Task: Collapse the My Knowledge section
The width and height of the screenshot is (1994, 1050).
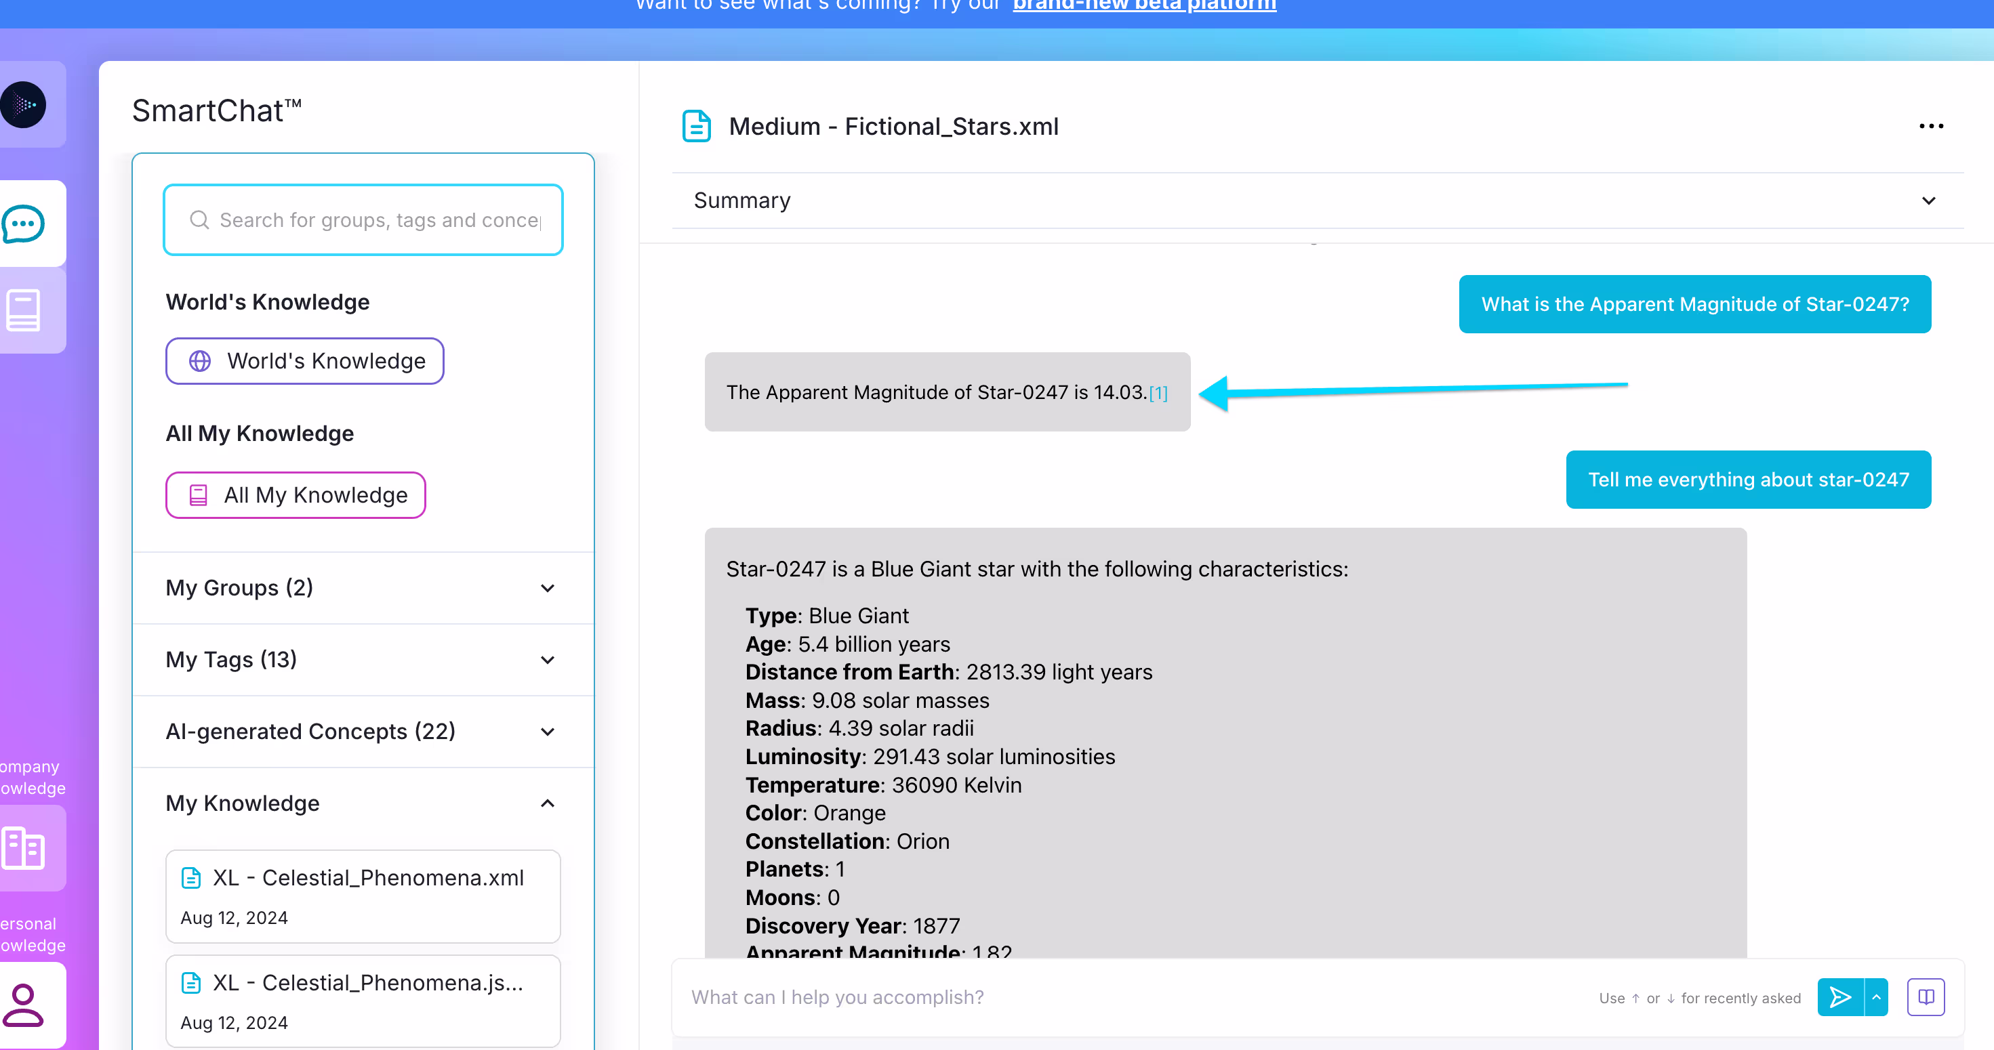Action: [x=363, y=803]
